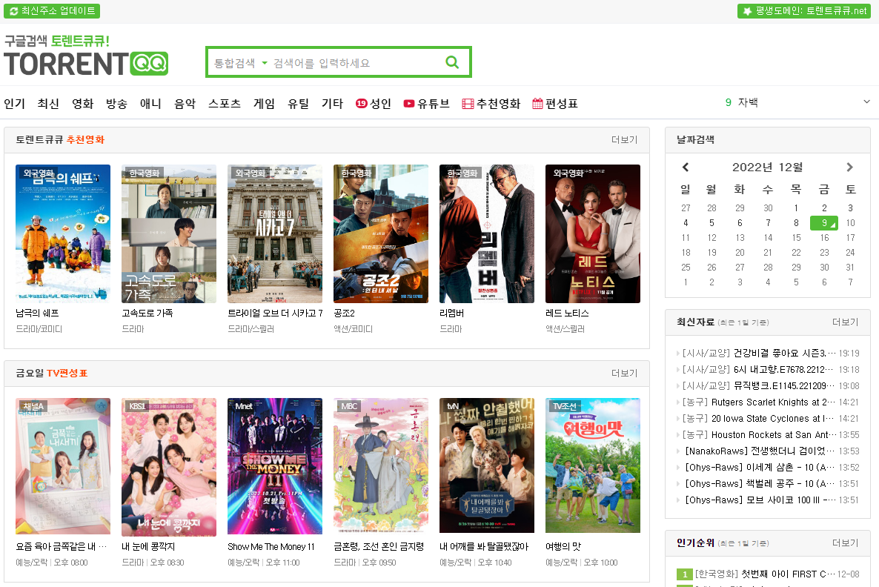Image resolution: width=879 pixels, height=587 pixels.
Task: Click the search text input field
Action: tap(356, 63)
